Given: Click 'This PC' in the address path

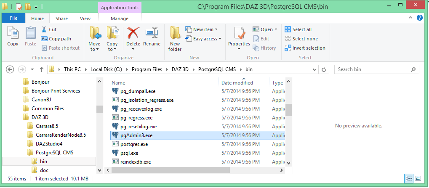Looking at the screenshot, I should tap(72, 69).
